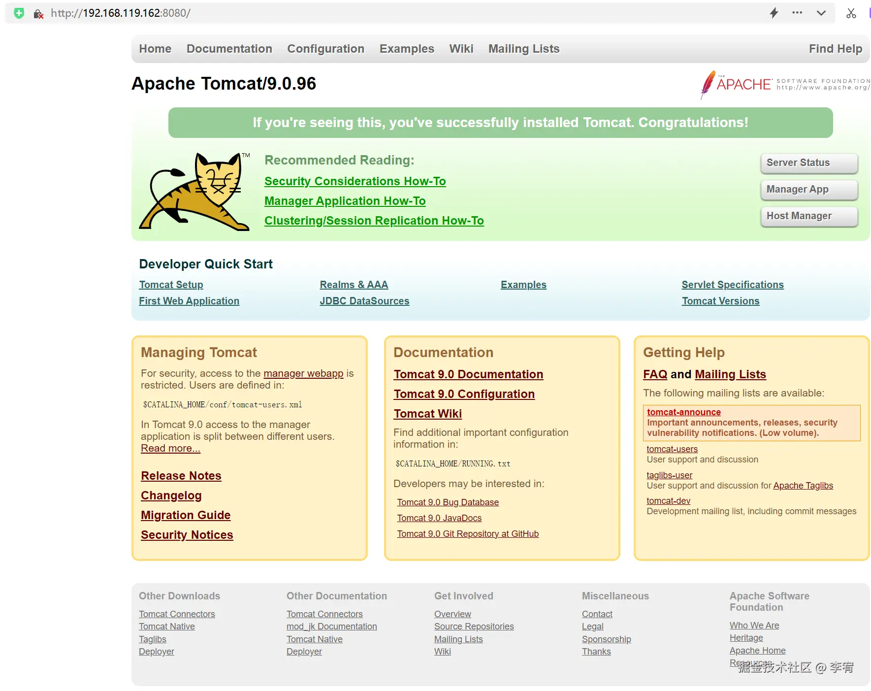Open Tomcat 9.0 Git Repository at GitHub
The image size is (871, 691).
click(x=468, y=534)
